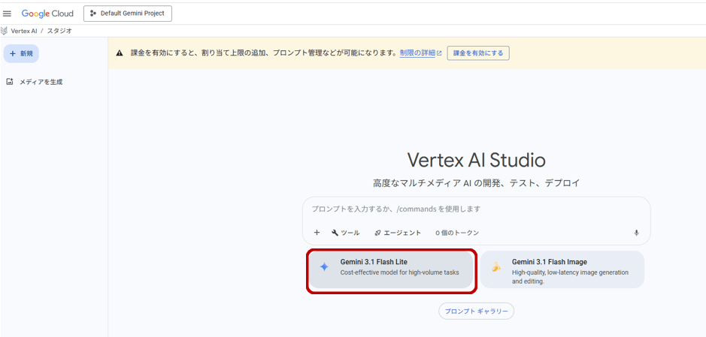Activate the microphone voice input icon
This screenshot has height=337, width=706.
click(x=636, y=233)
